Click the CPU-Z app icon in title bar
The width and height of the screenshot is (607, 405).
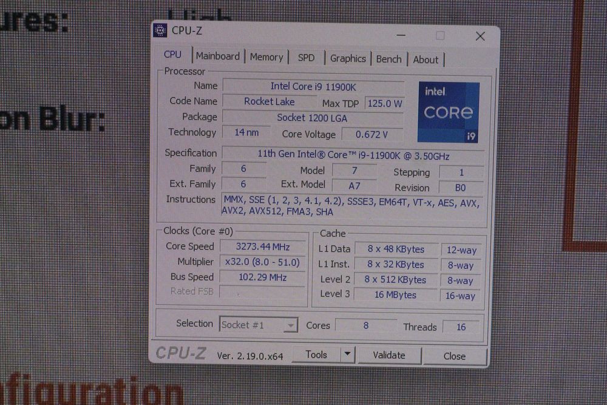pos(160,30)
